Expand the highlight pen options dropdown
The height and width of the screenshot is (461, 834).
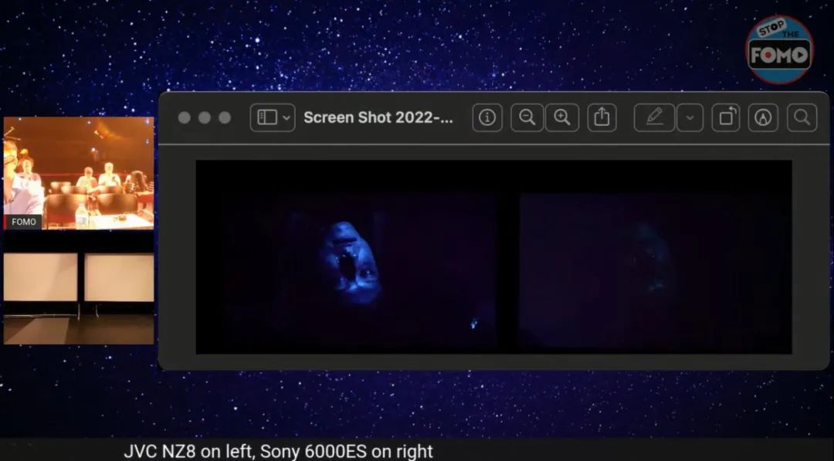(690, 117)
